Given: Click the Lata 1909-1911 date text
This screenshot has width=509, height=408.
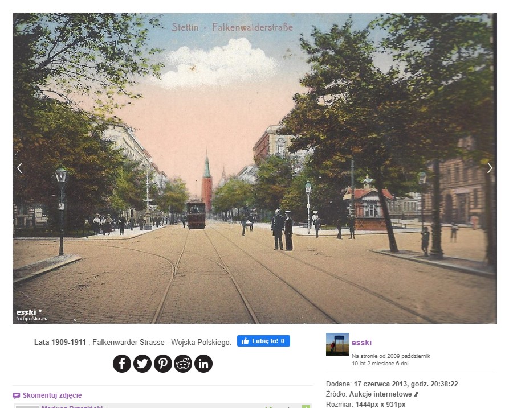Looking at the screenshot, I should click(x=60, y=342).
